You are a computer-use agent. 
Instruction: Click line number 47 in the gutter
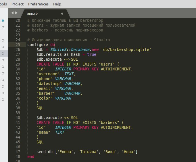coord(18,152)
